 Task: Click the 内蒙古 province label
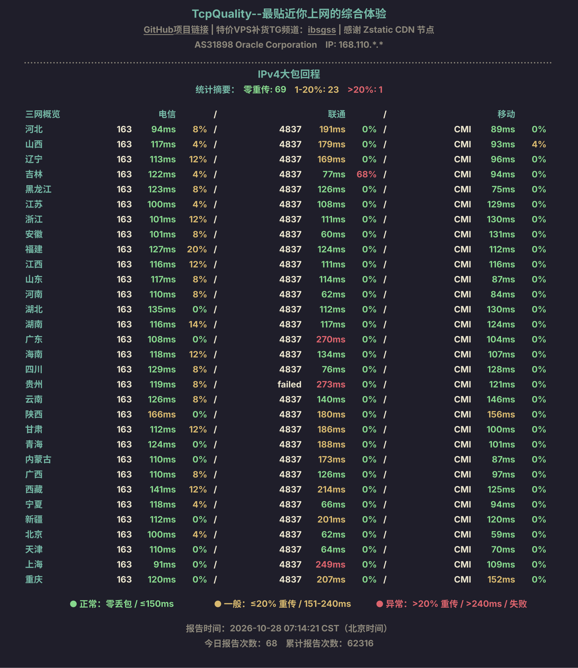pyautogui.click(x=38, y=460)
